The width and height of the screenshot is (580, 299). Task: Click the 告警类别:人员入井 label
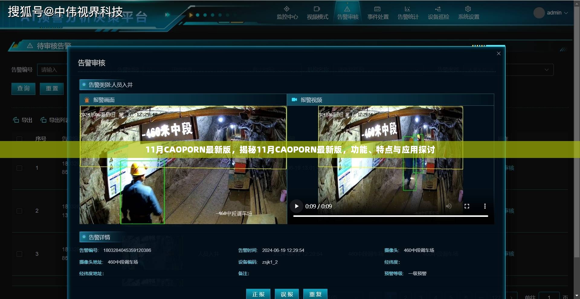pos(111,85)
